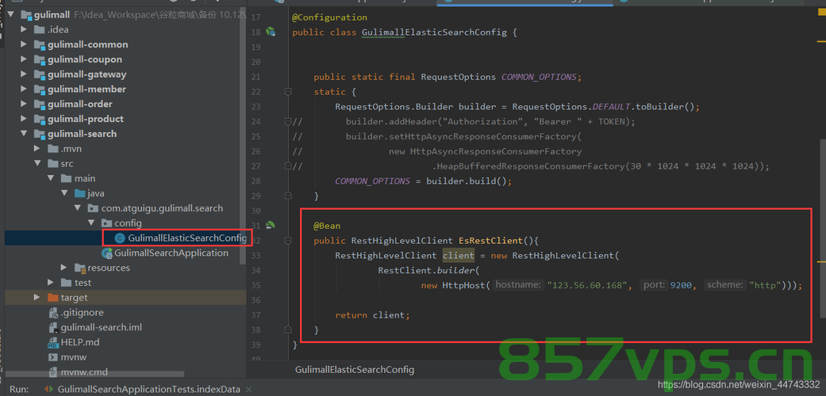
Task: Select gulimall-common module folder icon
Action: [x=40, y=44]
